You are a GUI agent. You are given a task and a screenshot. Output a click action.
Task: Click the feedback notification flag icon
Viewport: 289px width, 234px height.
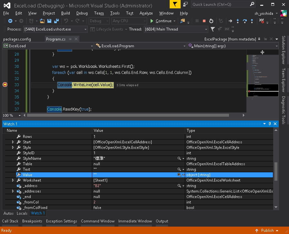coord(175,4)
